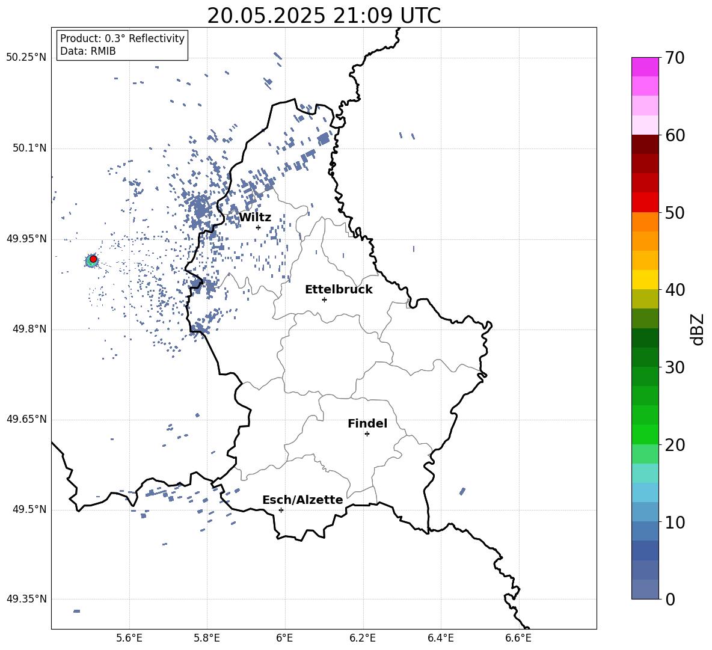Click the slate blue swatch at colorbar bottom
The height and width of the screenshot is (650, 712).
(x=645, y=589)
